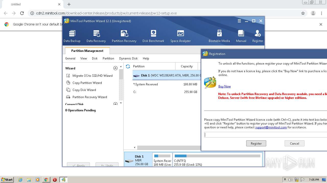
Task: Click the Opera taskbar icon
Action: click(55, 180)
